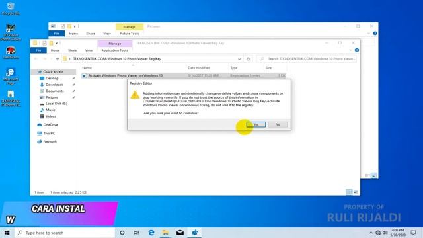This screenshot has height=238, width=423.
Task: Open Local Disk (E:) in navigation pane
Action: pos(56,104)
